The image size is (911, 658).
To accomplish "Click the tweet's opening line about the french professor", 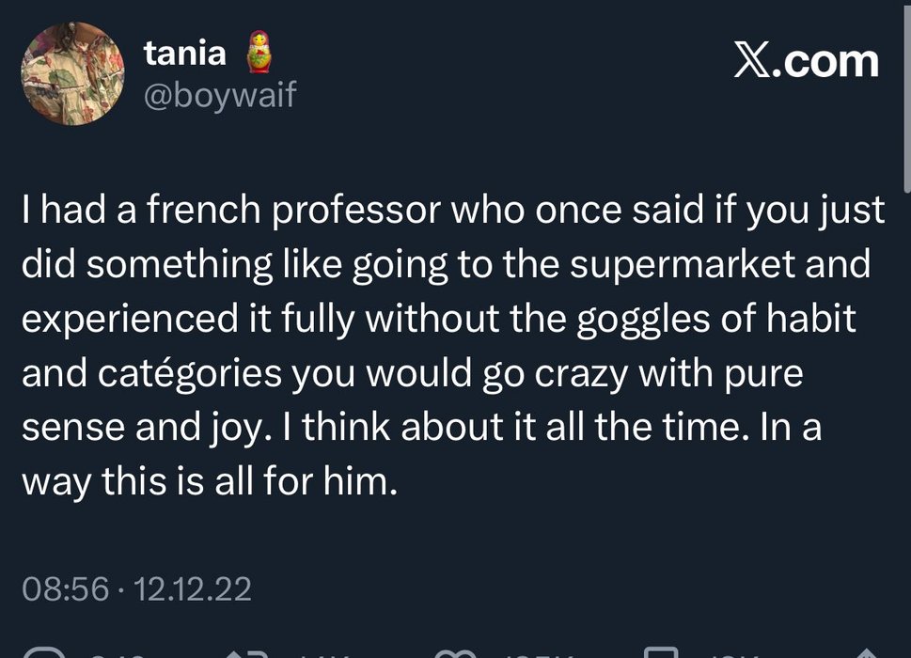I will coord(453,211).
